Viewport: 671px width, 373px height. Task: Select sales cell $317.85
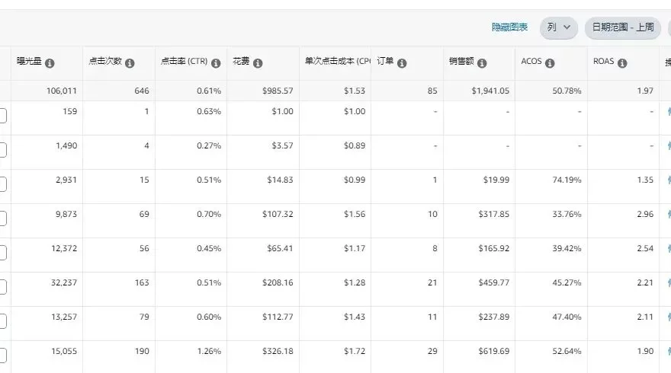(x=494, y=214)
